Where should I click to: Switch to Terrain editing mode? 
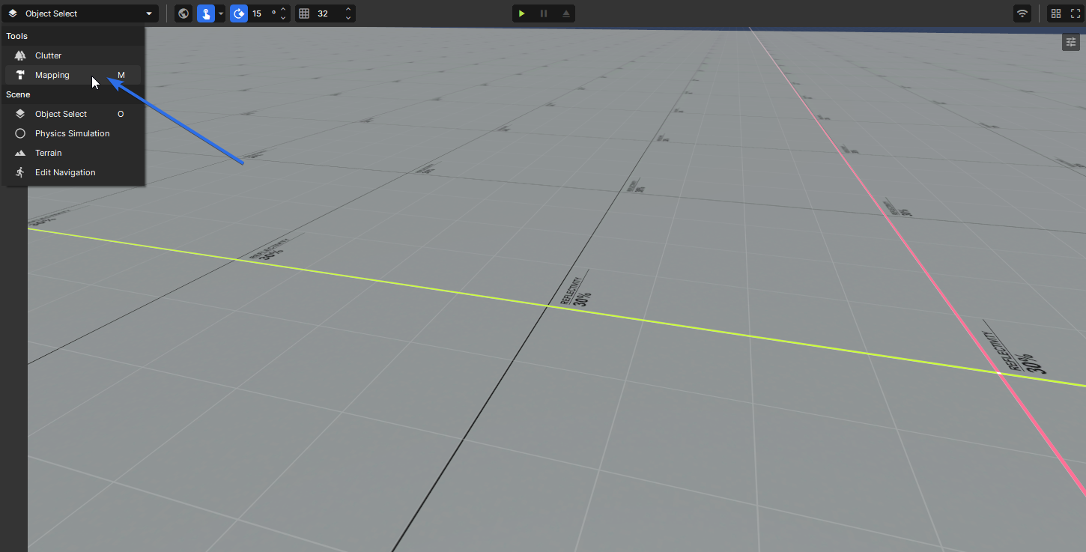[73, 153]
